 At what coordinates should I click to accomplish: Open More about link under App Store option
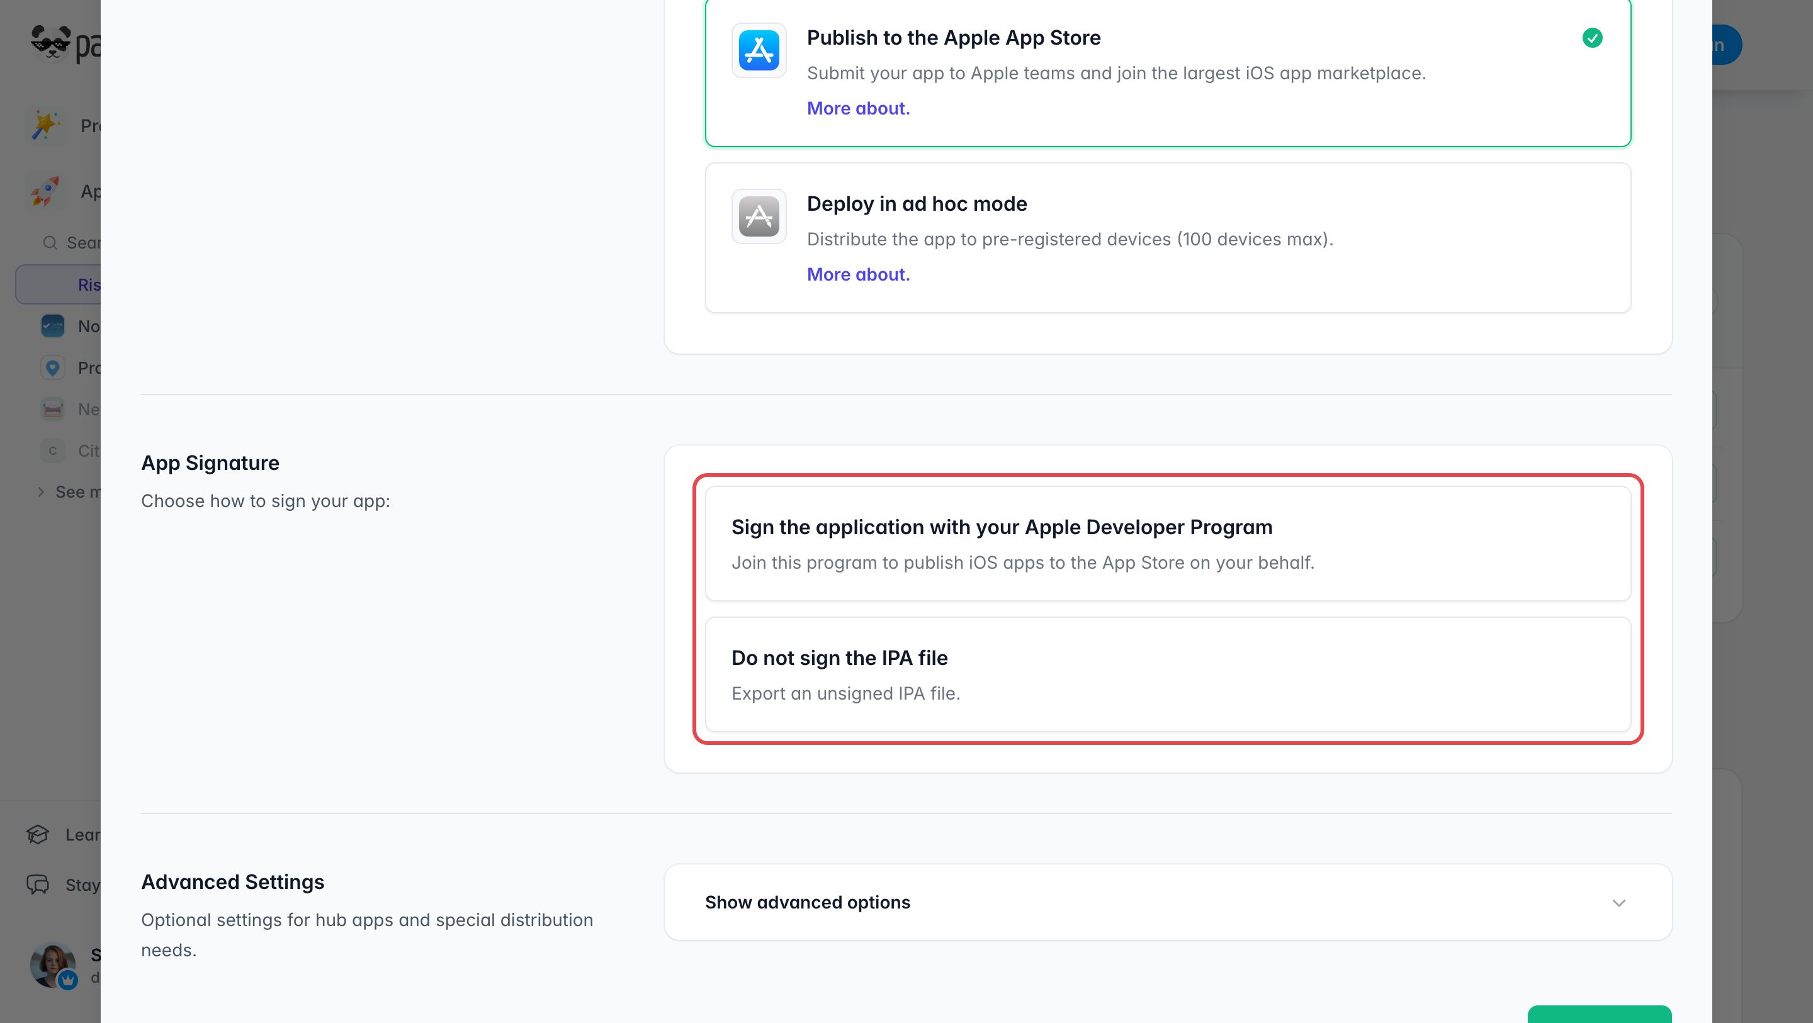(x=858, y=108)
